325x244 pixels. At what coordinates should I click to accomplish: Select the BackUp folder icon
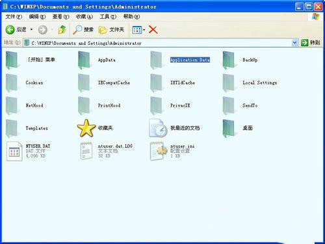[x=229, y=60]
